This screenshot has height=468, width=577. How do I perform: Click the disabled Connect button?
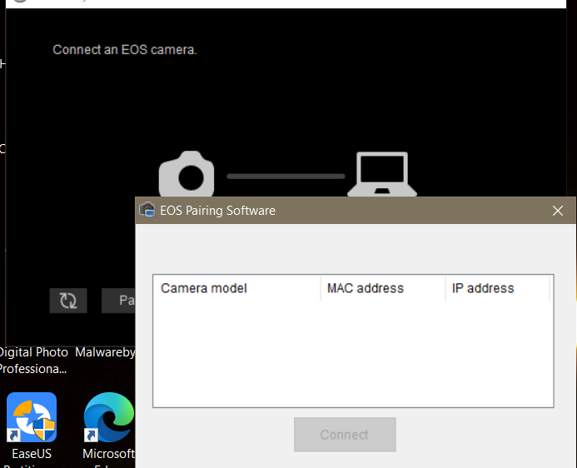[x=345, y=435]
